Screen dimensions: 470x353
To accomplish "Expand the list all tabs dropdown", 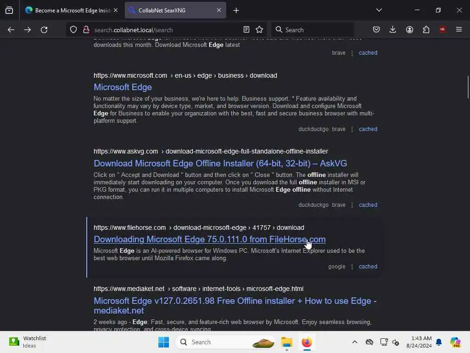I will coord(379,10).
